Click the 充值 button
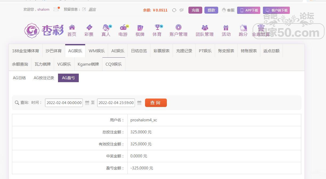The image size is (326, 179). point(195,10)
